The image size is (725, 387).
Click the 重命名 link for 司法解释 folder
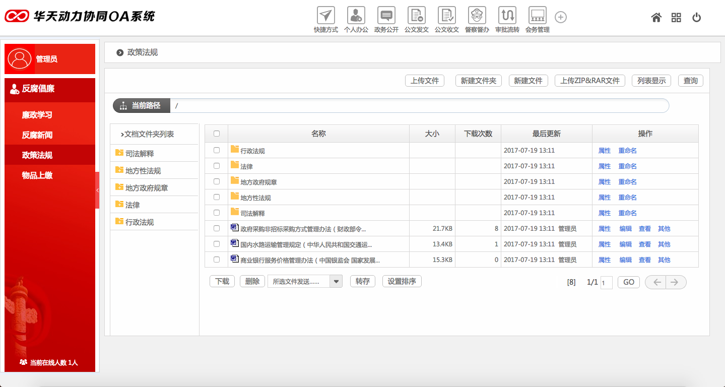coord(627,213)
